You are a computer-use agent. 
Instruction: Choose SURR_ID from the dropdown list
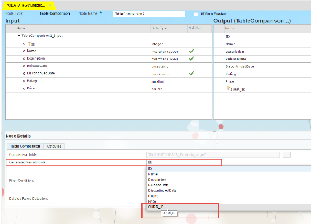[x=228, y=207]
